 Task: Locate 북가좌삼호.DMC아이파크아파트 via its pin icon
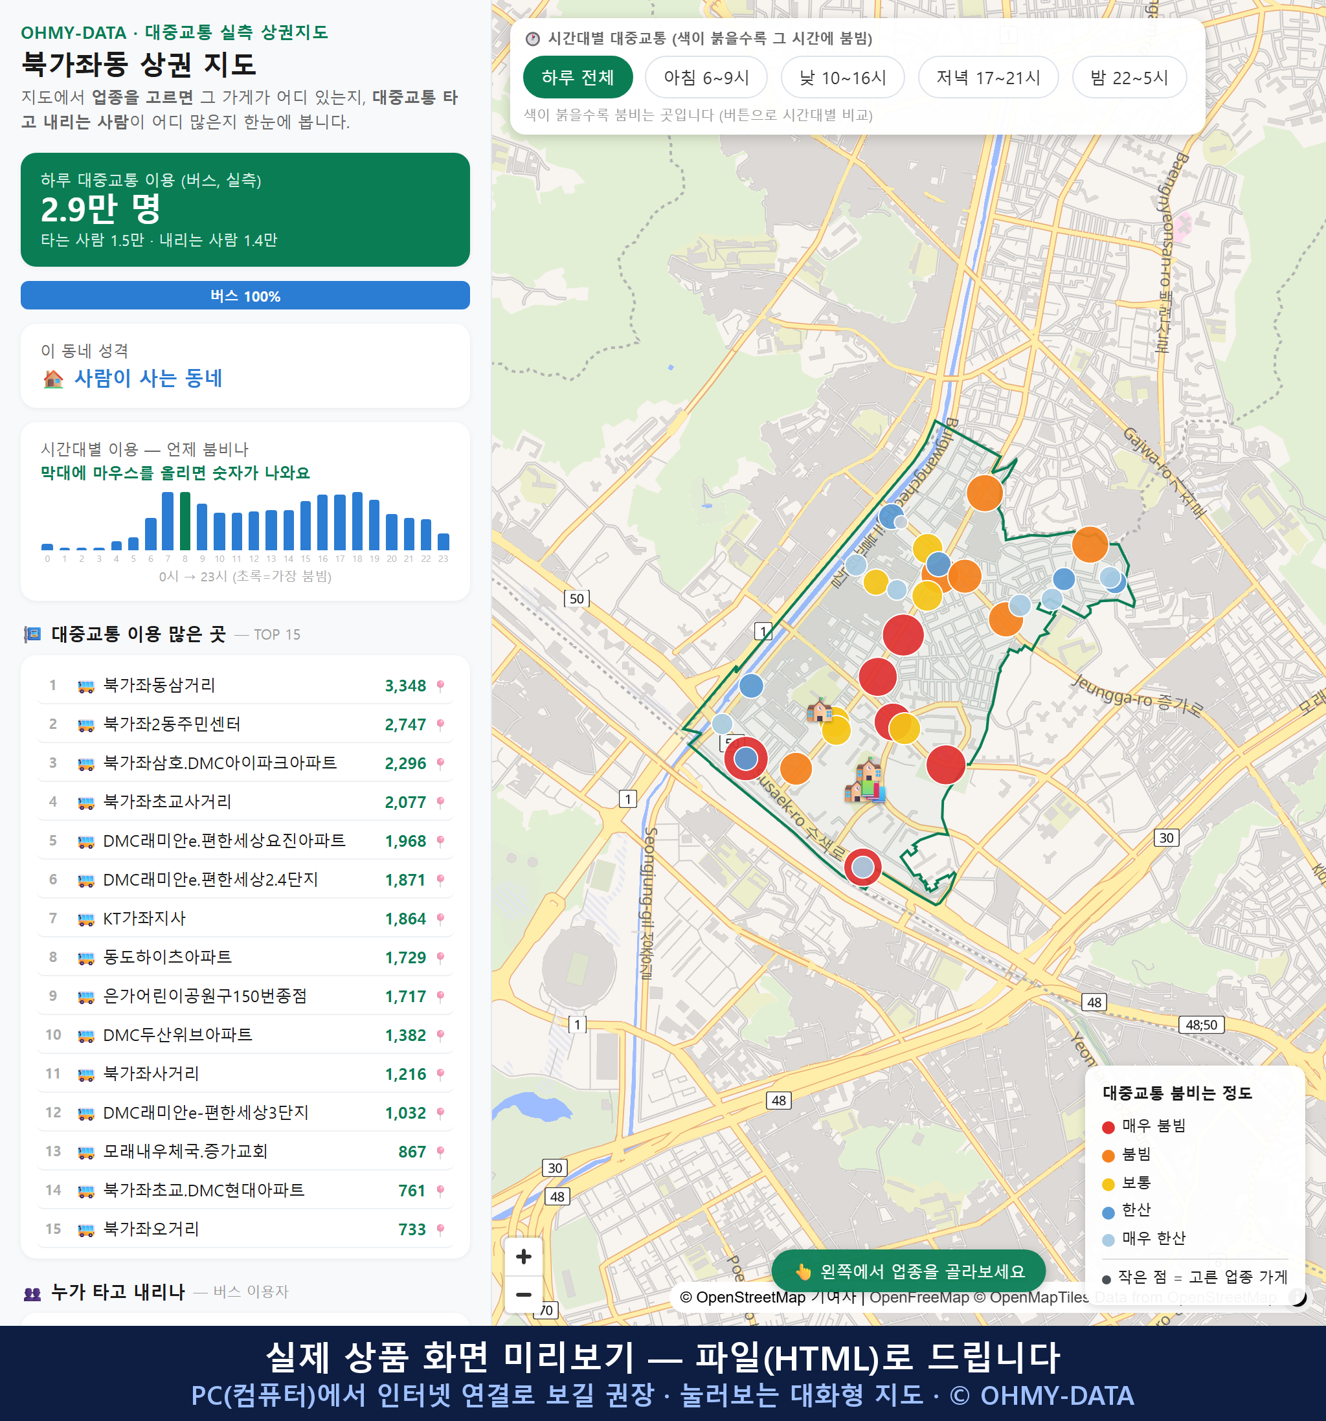pyautogui.click(x=440, y=763)
